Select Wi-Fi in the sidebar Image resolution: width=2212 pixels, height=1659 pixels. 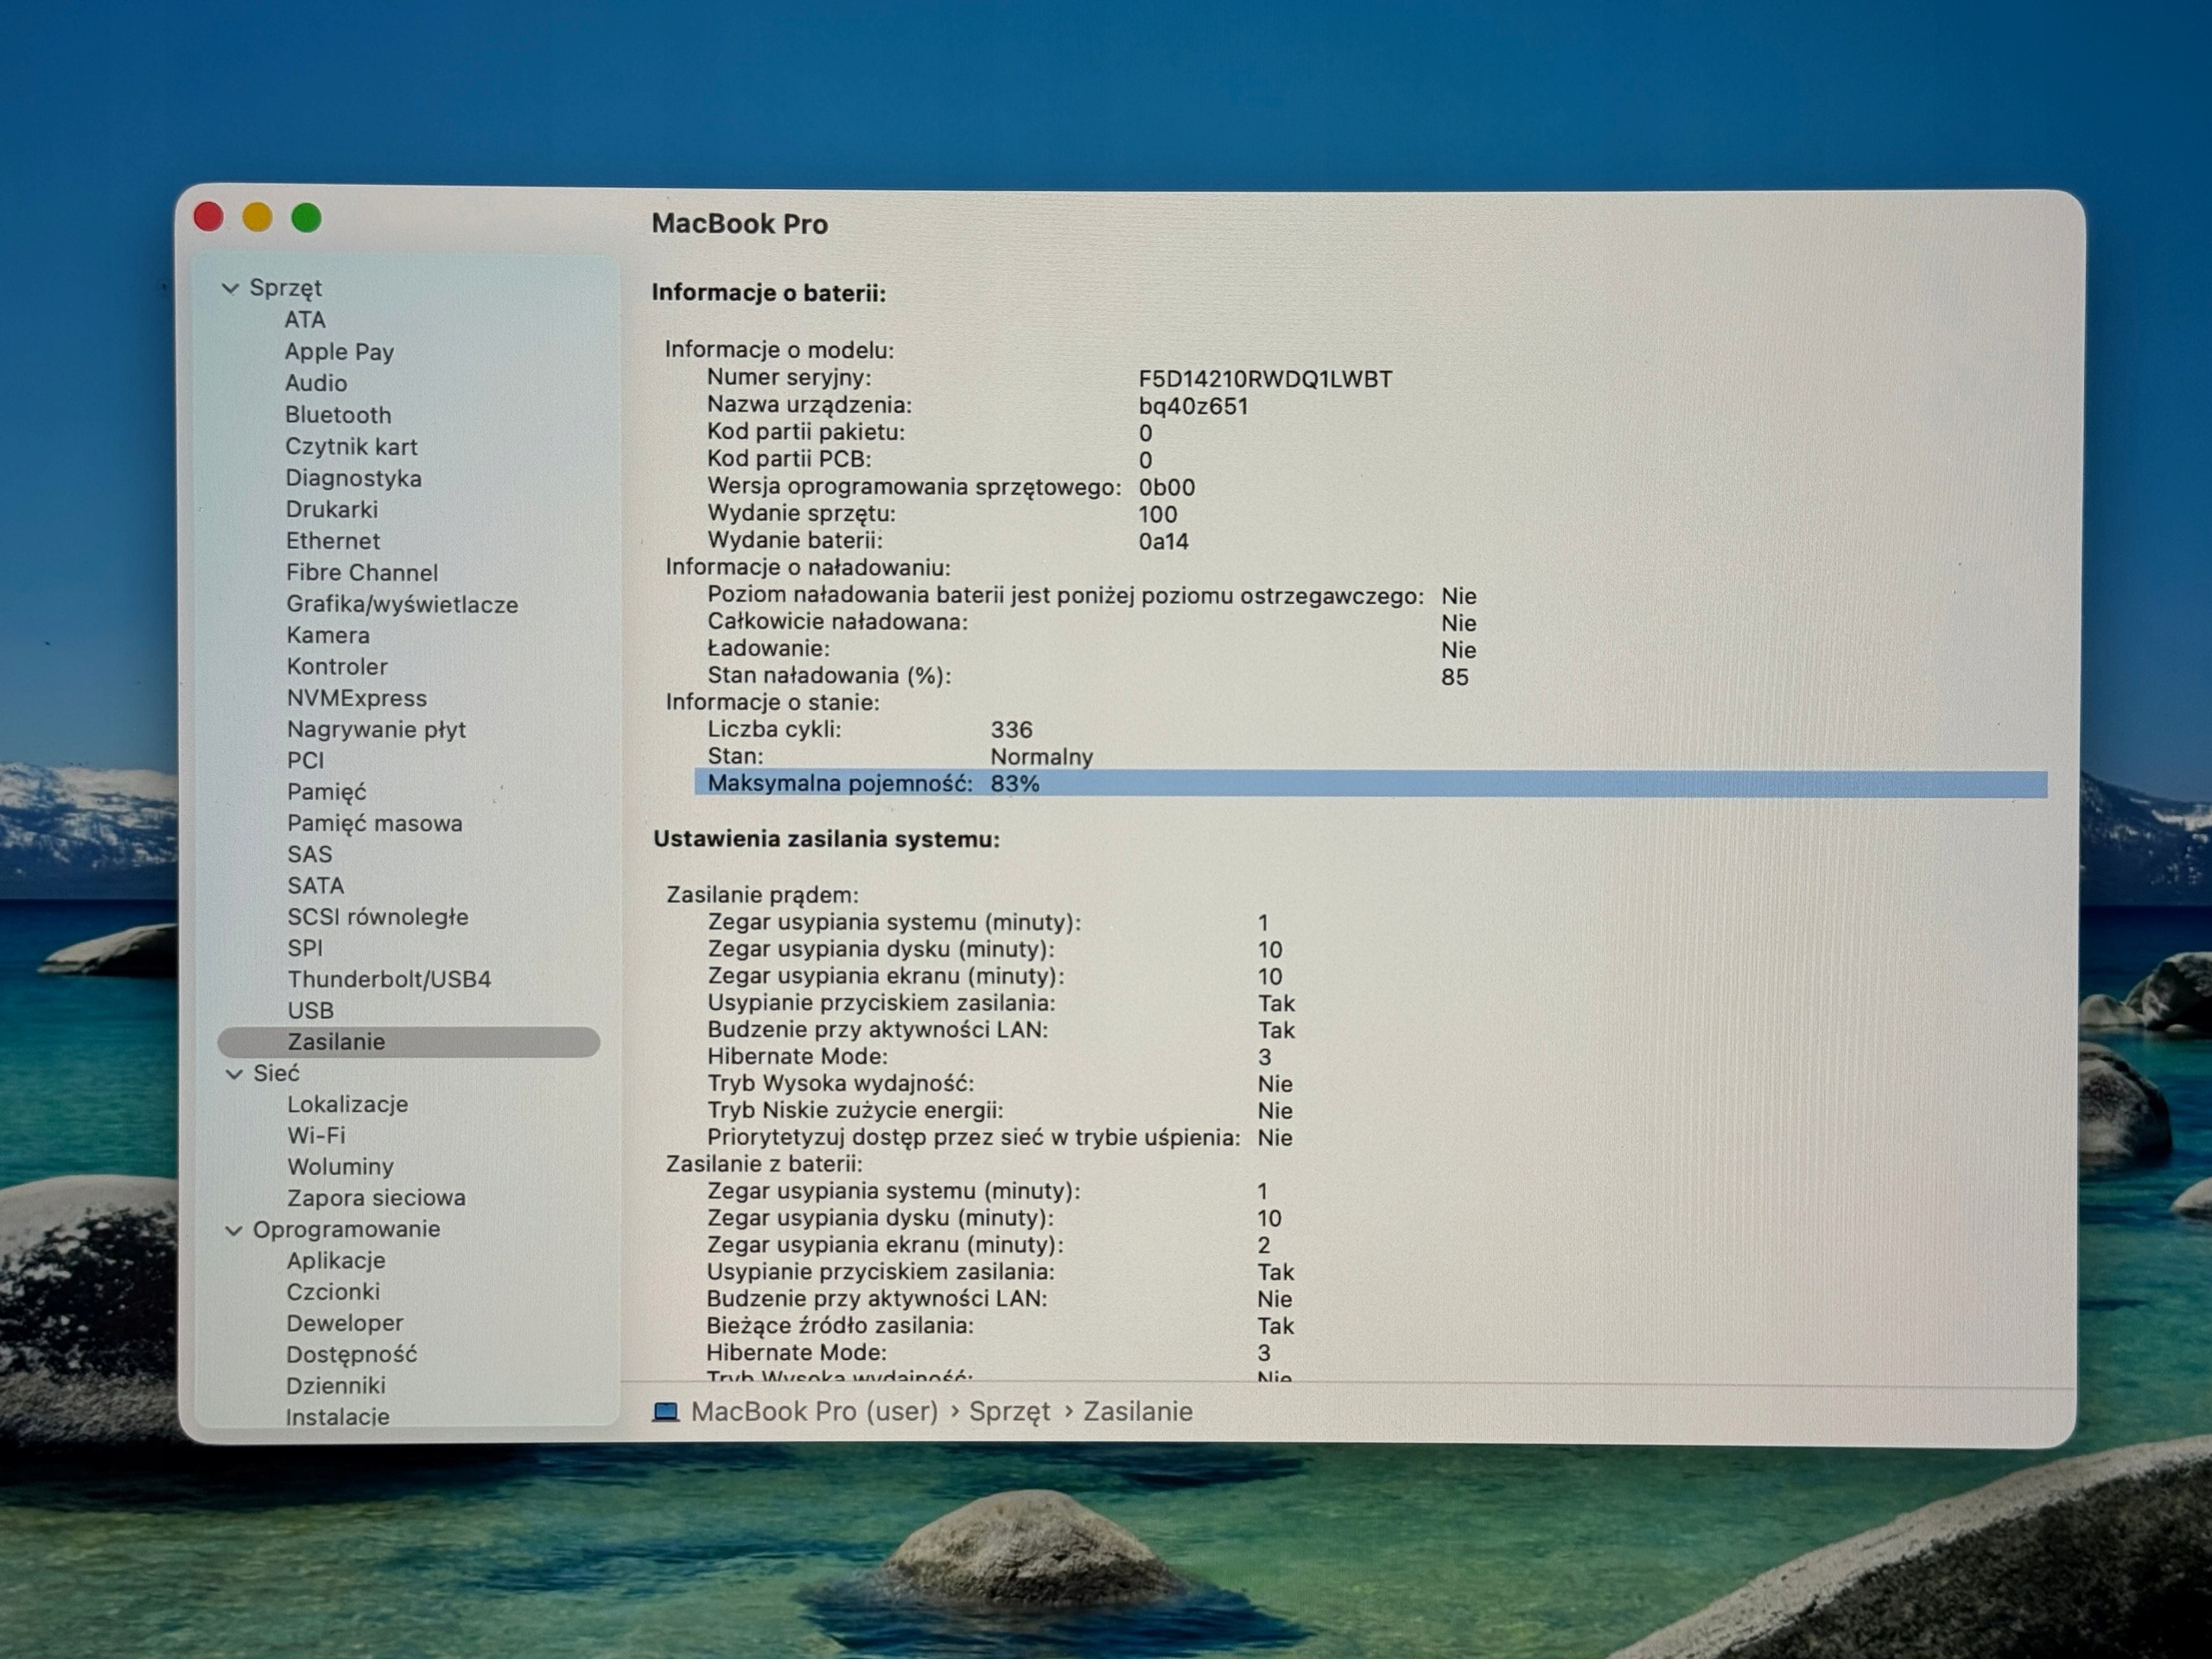point(316,1136)
